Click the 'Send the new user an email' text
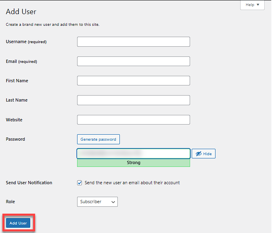Viewport: 272px width, 233px height. point(132,183)
